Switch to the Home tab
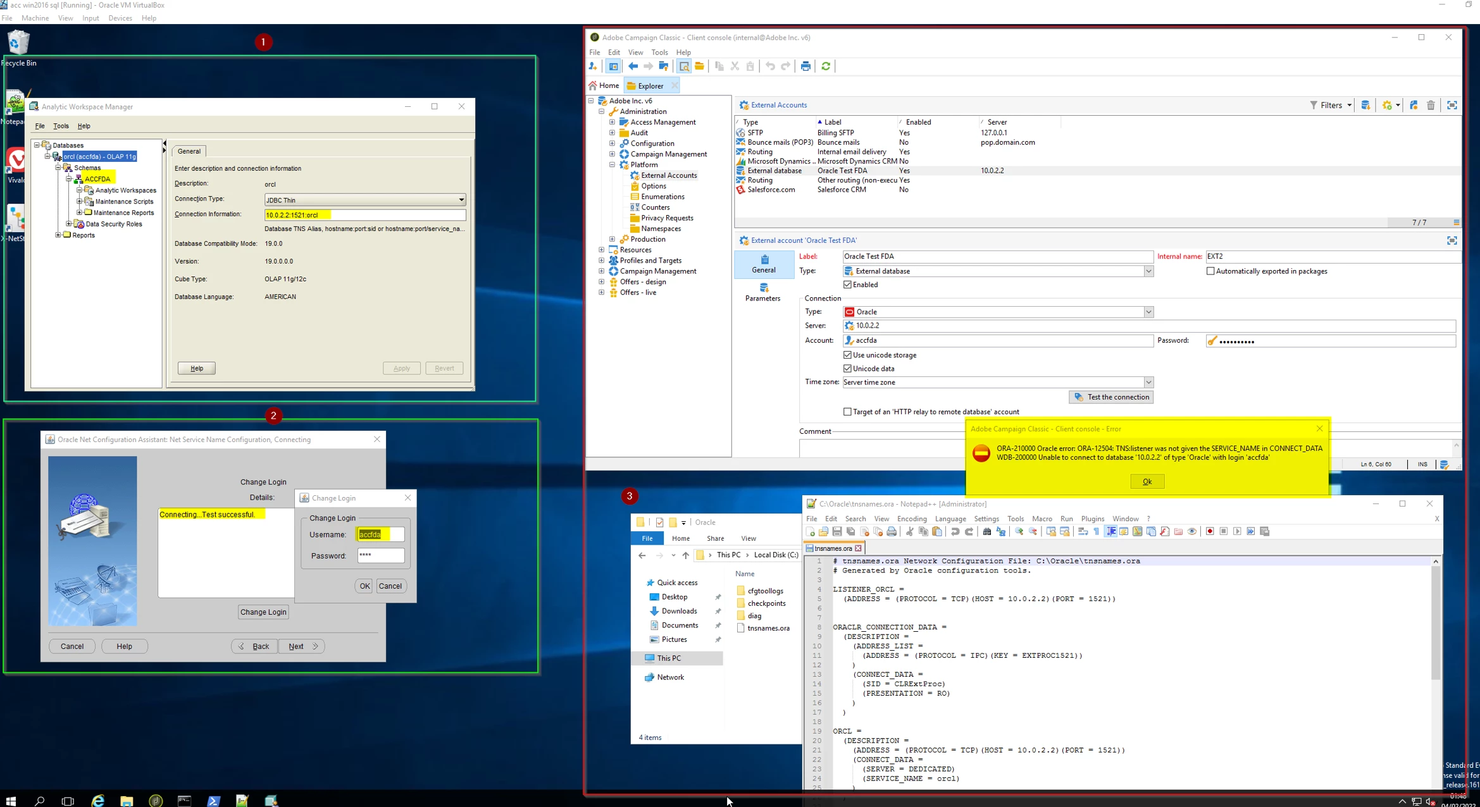 coord(604,86)
